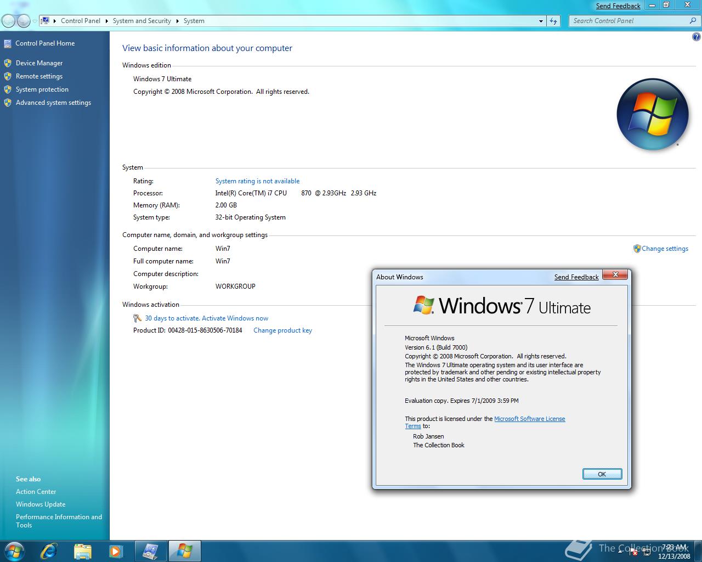Screen dimensions: 702x562
Task: Click Change settings link
Action: pyautogui.click(x=665, y=249)
